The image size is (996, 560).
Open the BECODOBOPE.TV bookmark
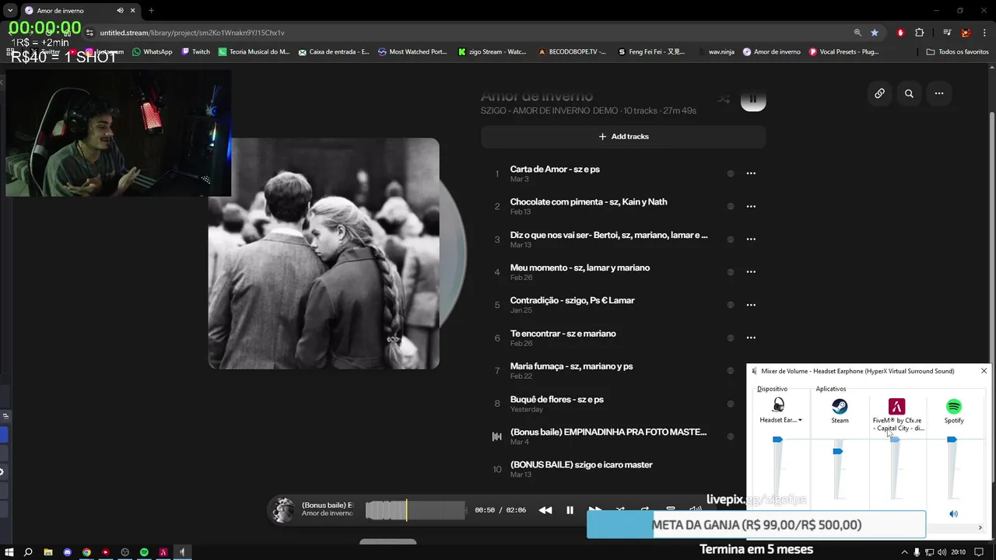pos(572,52)
